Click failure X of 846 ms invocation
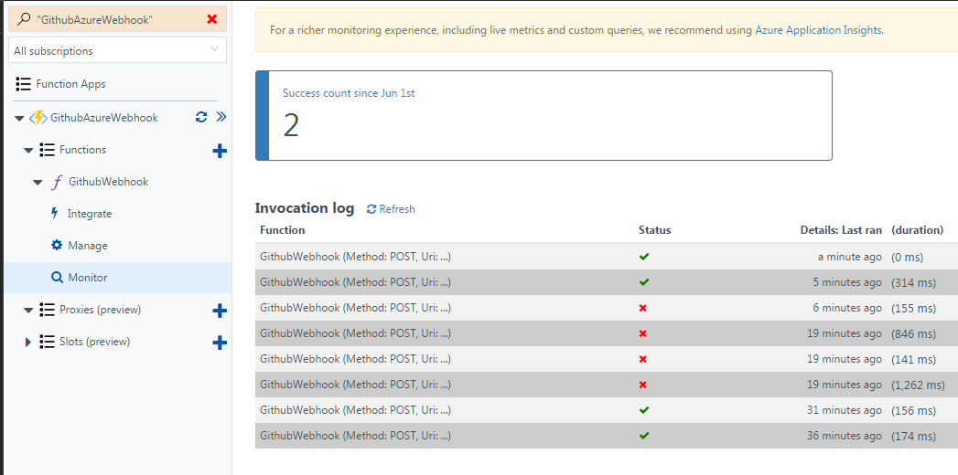The width and height of the screenshot is (958, 475). 642,333
